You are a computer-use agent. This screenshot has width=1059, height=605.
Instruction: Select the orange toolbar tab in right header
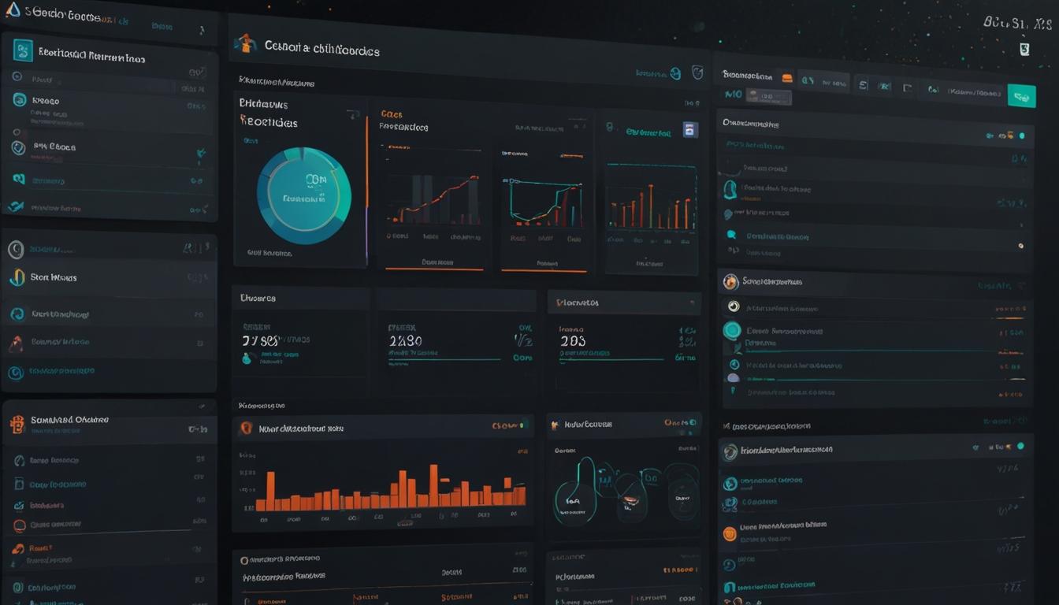(x=786, y=78)
